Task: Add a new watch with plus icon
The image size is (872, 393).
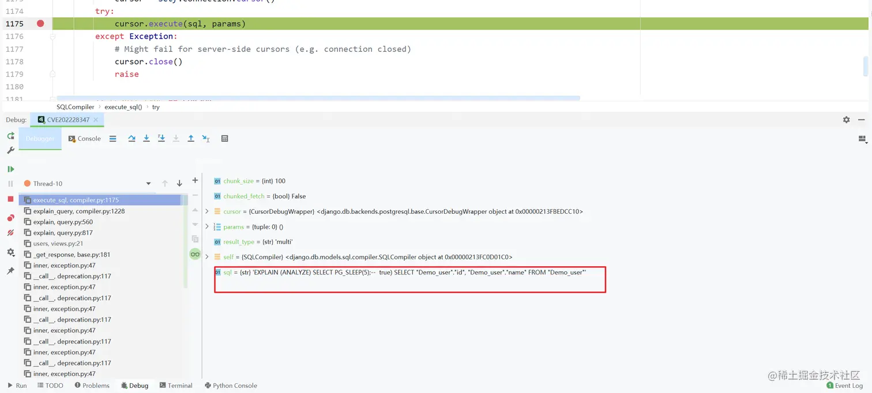Action: (195, 180)
